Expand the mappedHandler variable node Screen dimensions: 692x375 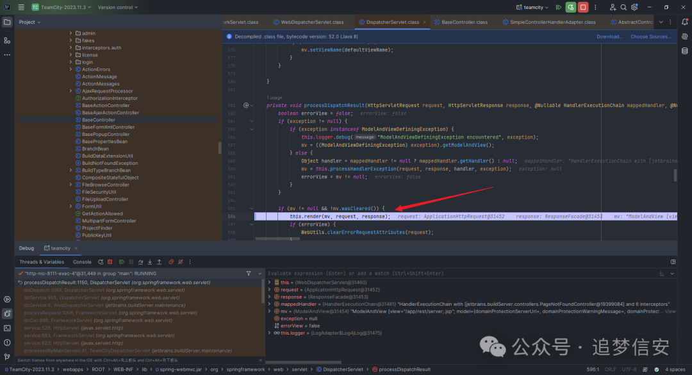coord(270,304)
